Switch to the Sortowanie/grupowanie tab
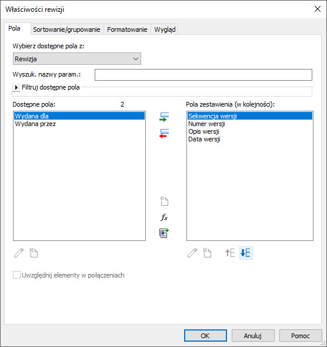Viewport: 327px width, 347px height. (66, 29)
